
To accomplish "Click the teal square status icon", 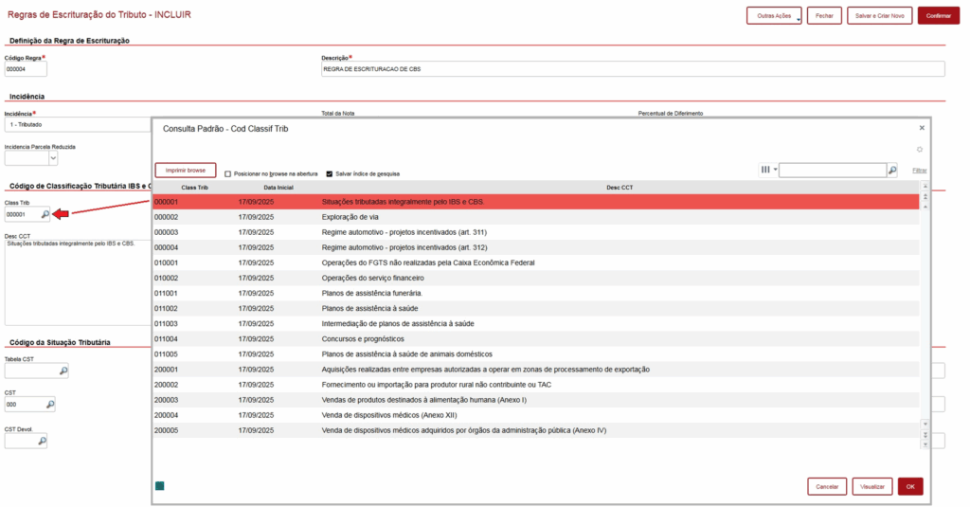I will 159,486.
